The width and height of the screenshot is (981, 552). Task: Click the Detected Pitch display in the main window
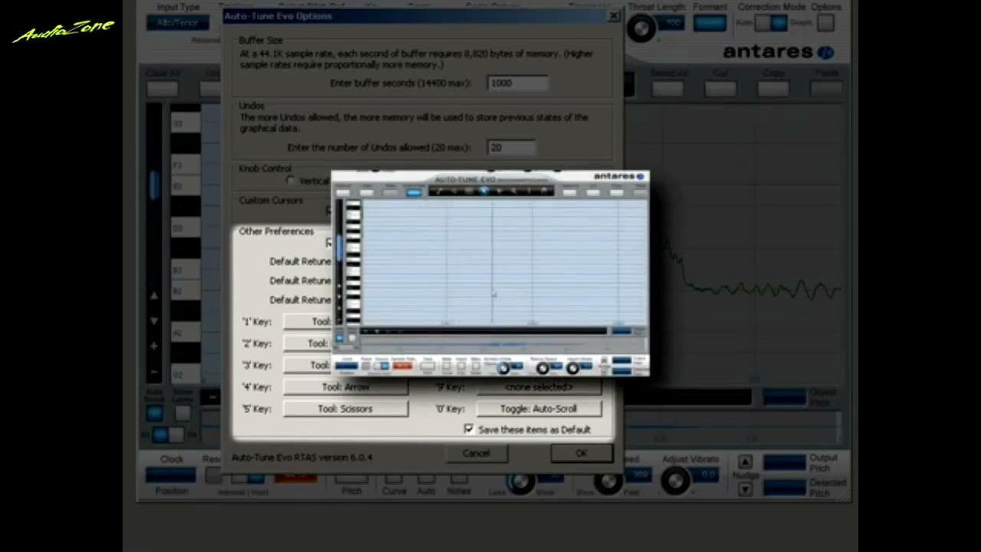pyautogui.click(x=784, y=488)
